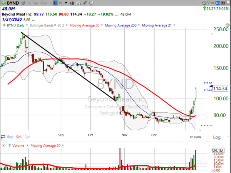Click the Opt button
Viewport: 231px width, 173px height.
27,137
